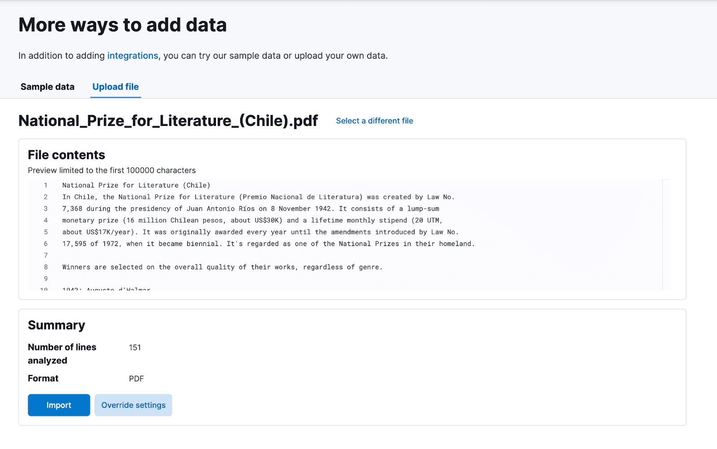Click the More ways to add data heading
Viewport: 717px width, 449px height.
[x=122, y=25]
